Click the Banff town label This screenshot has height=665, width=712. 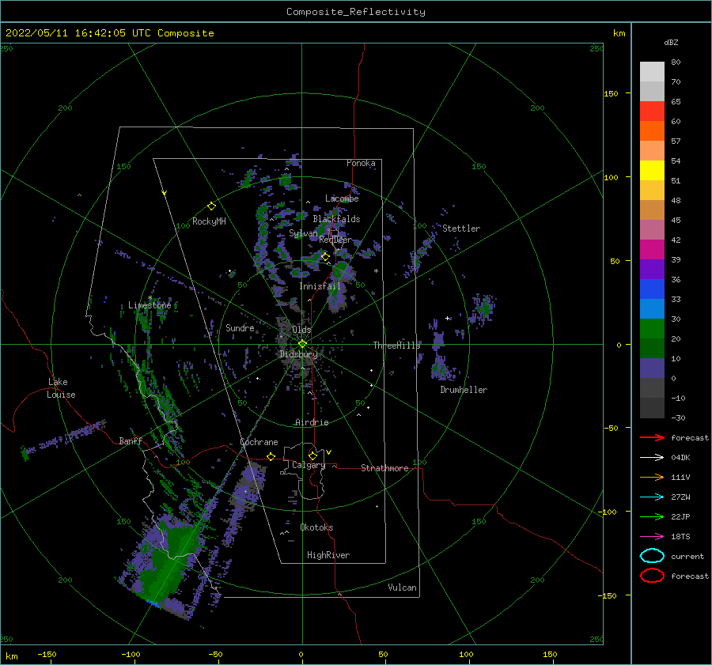coord(131,440)
